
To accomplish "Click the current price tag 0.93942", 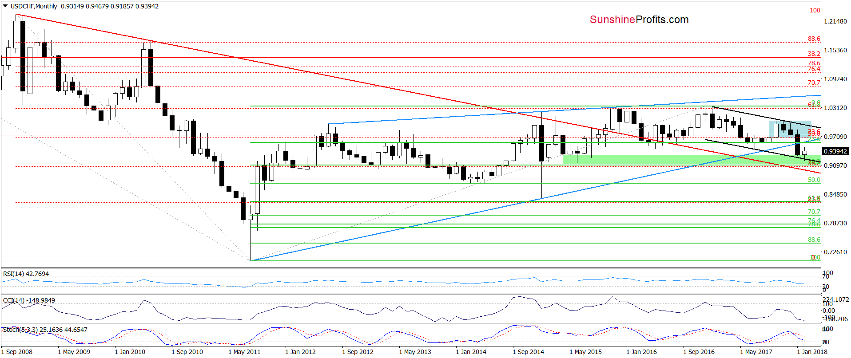I will pyautogui.click(x=835, y=151).
